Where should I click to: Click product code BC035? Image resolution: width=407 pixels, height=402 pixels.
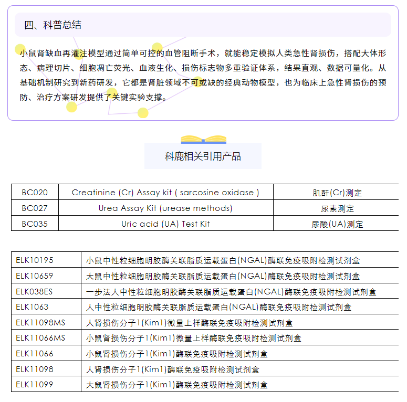35,224
